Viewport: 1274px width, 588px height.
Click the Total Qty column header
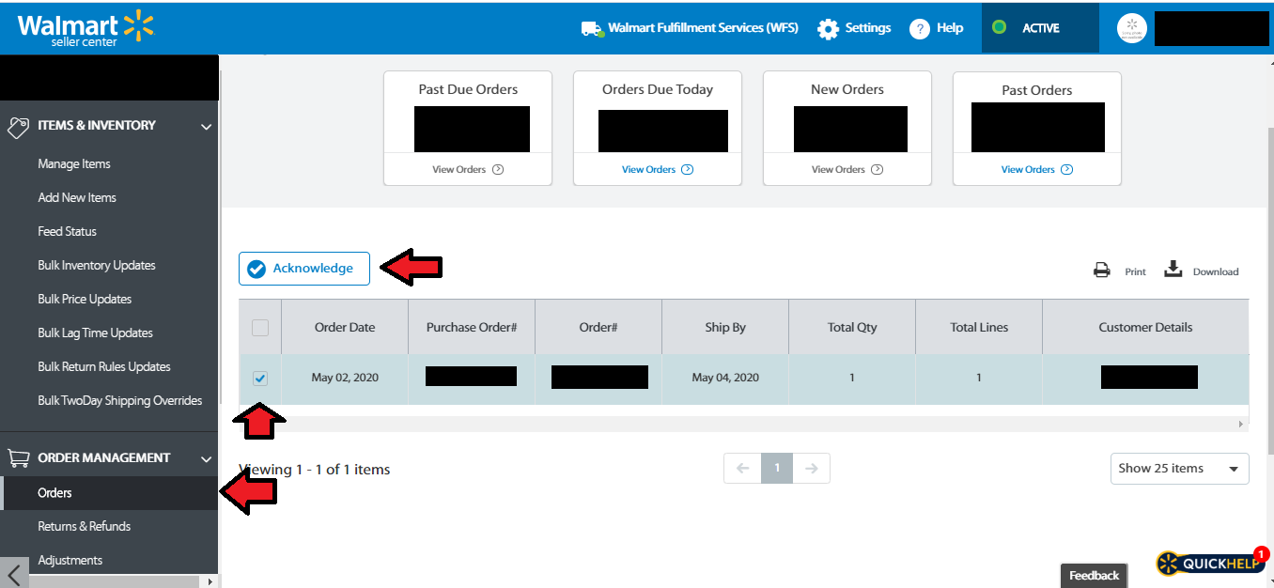(852, 327)
